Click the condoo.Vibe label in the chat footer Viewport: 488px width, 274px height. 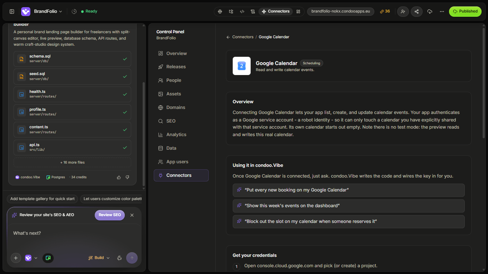click(x=28, y=177)
